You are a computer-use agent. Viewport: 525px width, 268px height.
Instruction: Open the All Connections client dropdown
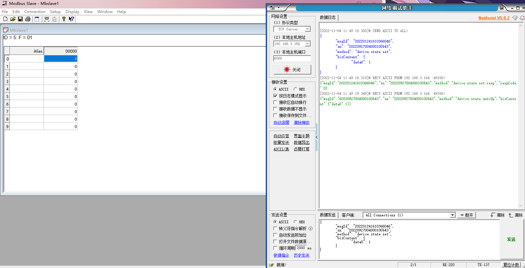click(452, 215)
